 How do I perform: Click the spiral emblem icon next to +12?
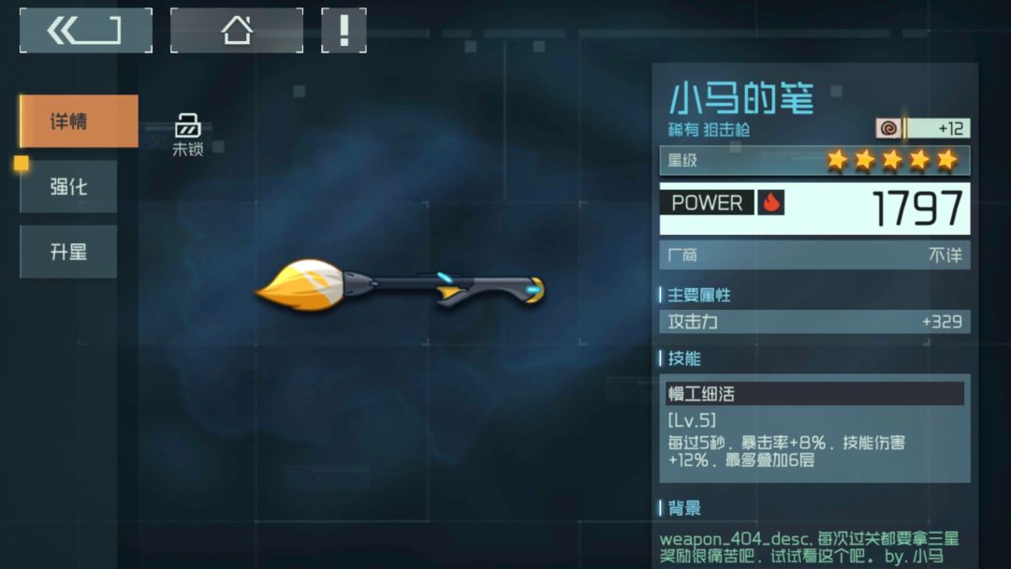(x=888, y=128)
